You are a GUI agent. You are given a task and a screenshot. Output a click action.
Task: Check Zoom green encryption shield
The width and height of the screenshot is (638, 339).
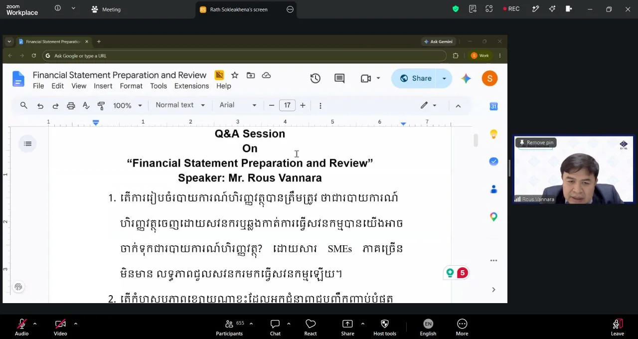pyautogui.click(x=456, y=9)
